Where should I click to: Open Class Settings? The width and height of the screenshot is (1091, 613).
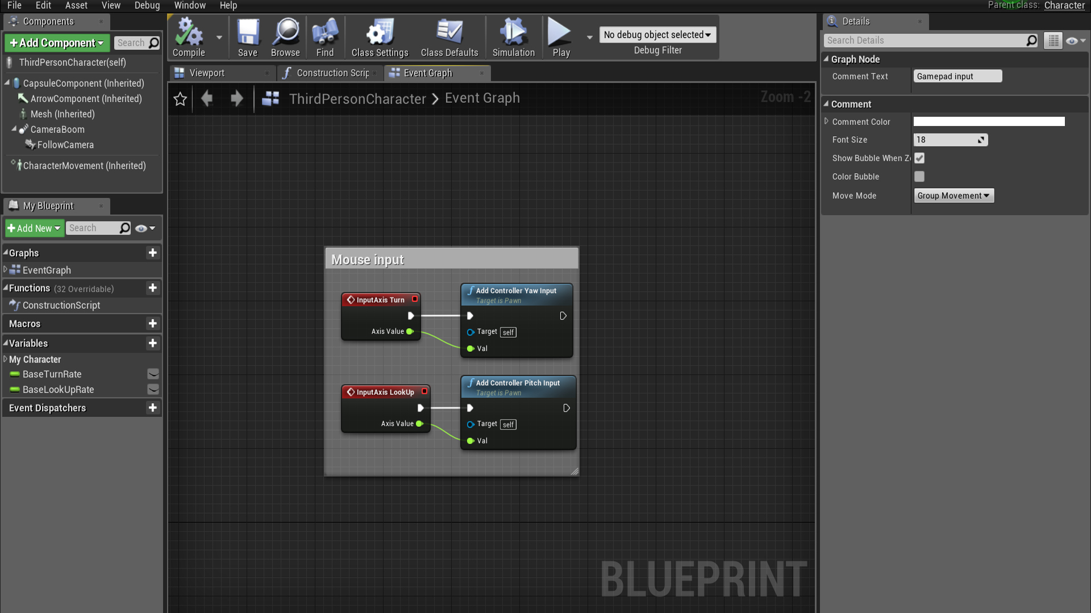pyautogui.click(x=379, y=37)
